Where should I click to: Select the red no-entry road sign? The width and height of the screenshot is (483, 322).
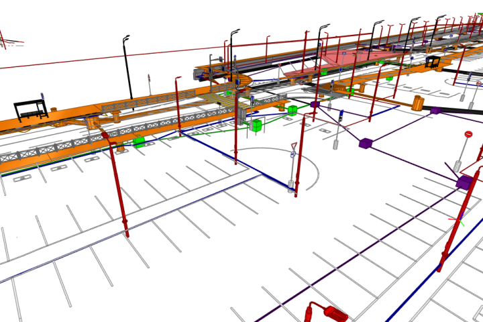point(468,135)
